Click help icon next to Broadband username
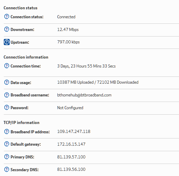179x176 pixels. 7,95
